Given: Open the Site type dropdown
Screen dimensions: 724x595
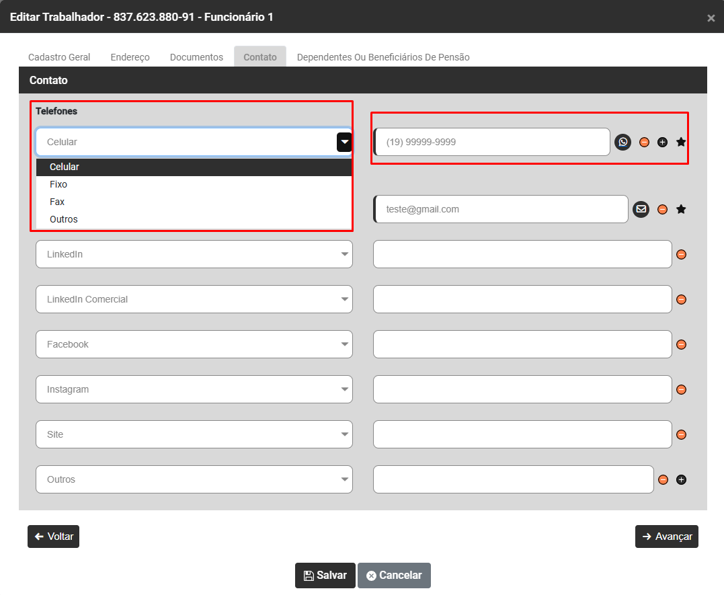Looking at the screenshot, I should 194,434.
